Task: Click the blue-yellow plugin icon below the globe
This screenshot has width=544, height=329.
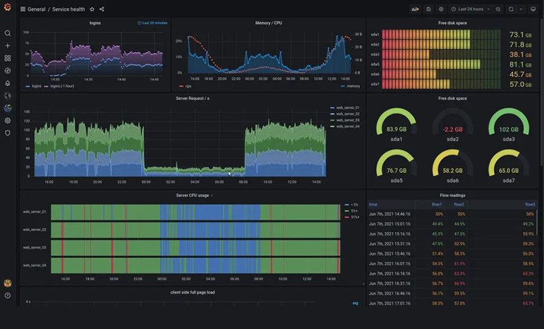Action: pyautogui.click(x=8, y=108)
